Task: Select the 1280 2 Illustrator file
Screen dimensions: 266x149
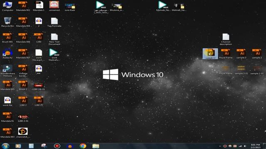Action: [x=23, y=101]
